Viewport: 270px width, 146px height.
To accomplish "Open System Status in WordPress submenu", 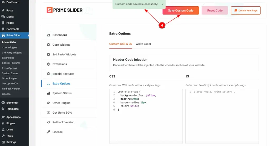I will click(9, 73).
